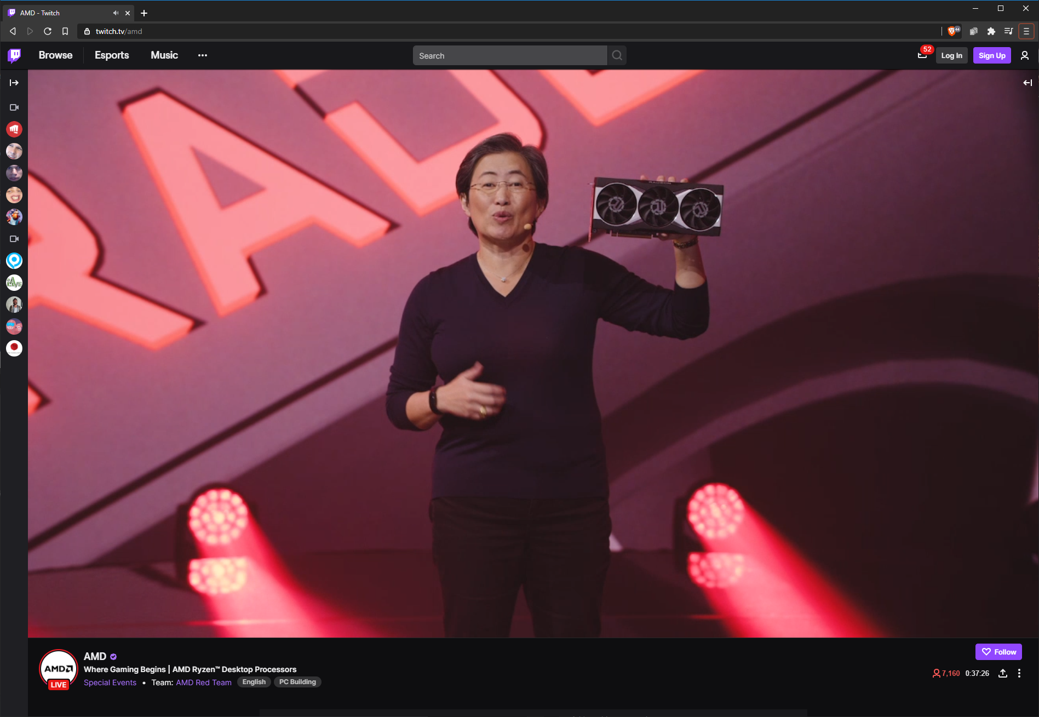1039x717 pixels.
Task: Select the PC Building tag
Action: (x=297, y=682)
